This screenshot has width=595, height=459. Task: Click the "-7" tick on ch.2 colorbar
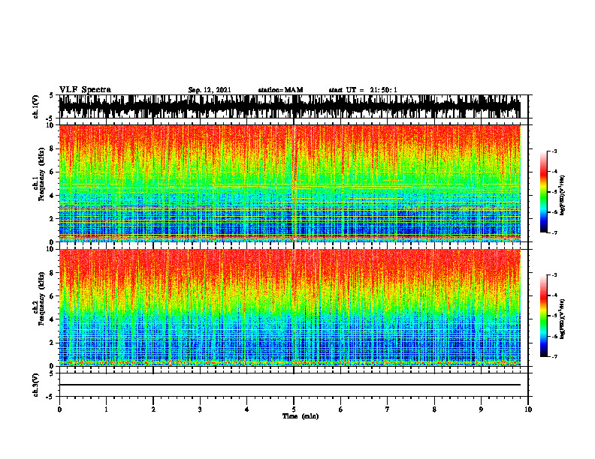tap(554, 356)
